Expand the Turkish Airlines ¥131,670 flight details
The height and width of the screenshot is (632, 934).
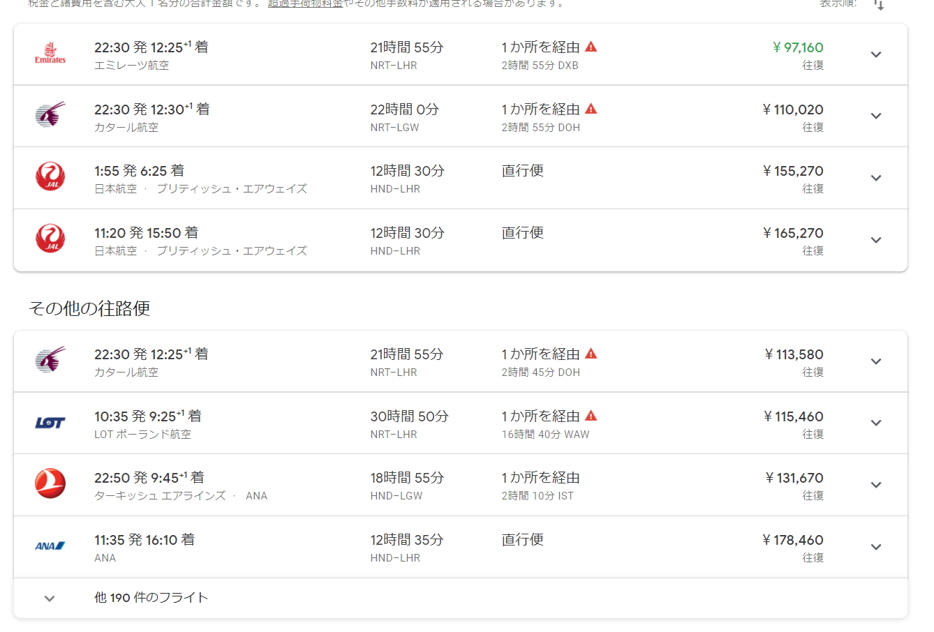[x=876, y=485]
